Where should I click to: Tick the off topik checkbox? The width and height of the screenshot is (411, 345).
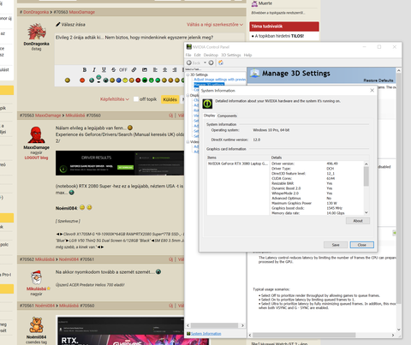click(136, 99)
